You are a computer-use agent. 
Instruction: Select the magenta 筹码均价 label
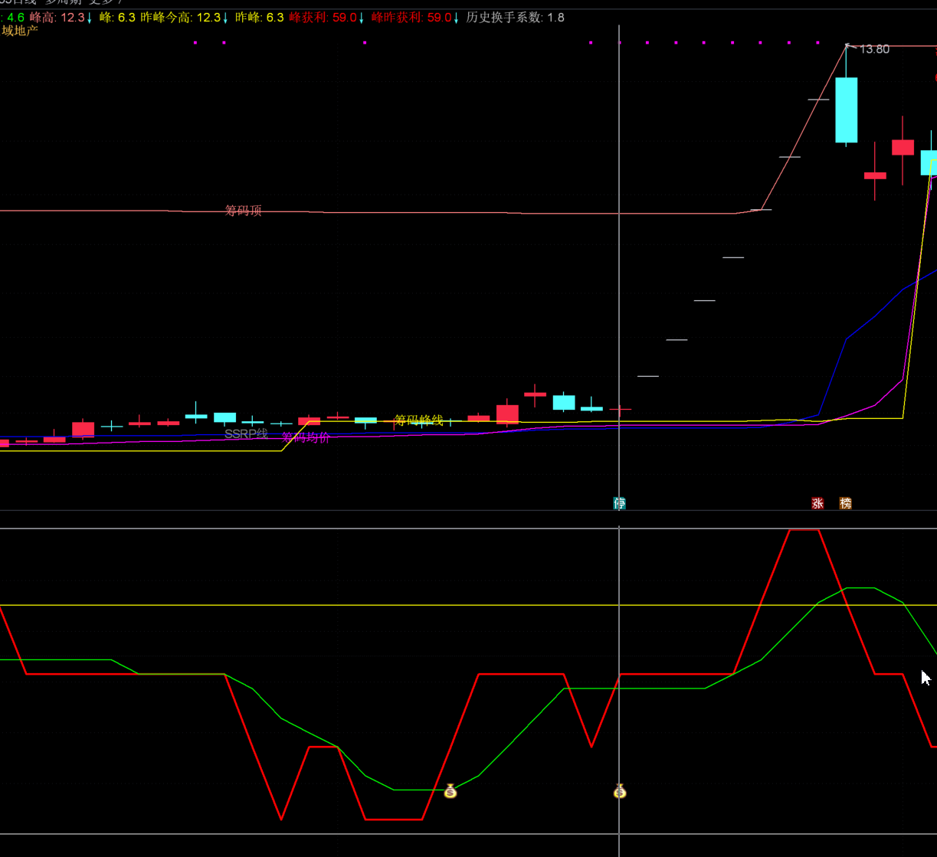306,437
